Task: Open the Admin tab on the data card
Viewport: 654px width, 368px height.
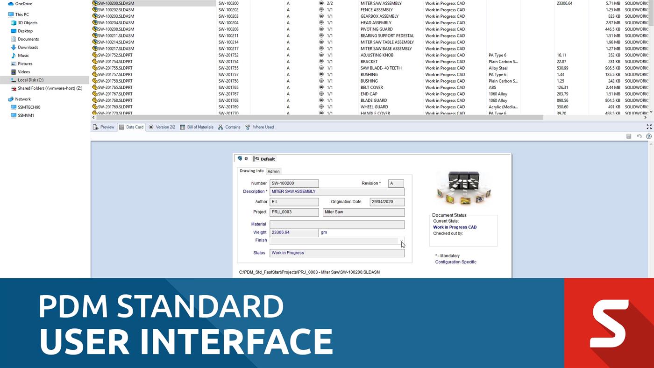Action: pos(273,171)
